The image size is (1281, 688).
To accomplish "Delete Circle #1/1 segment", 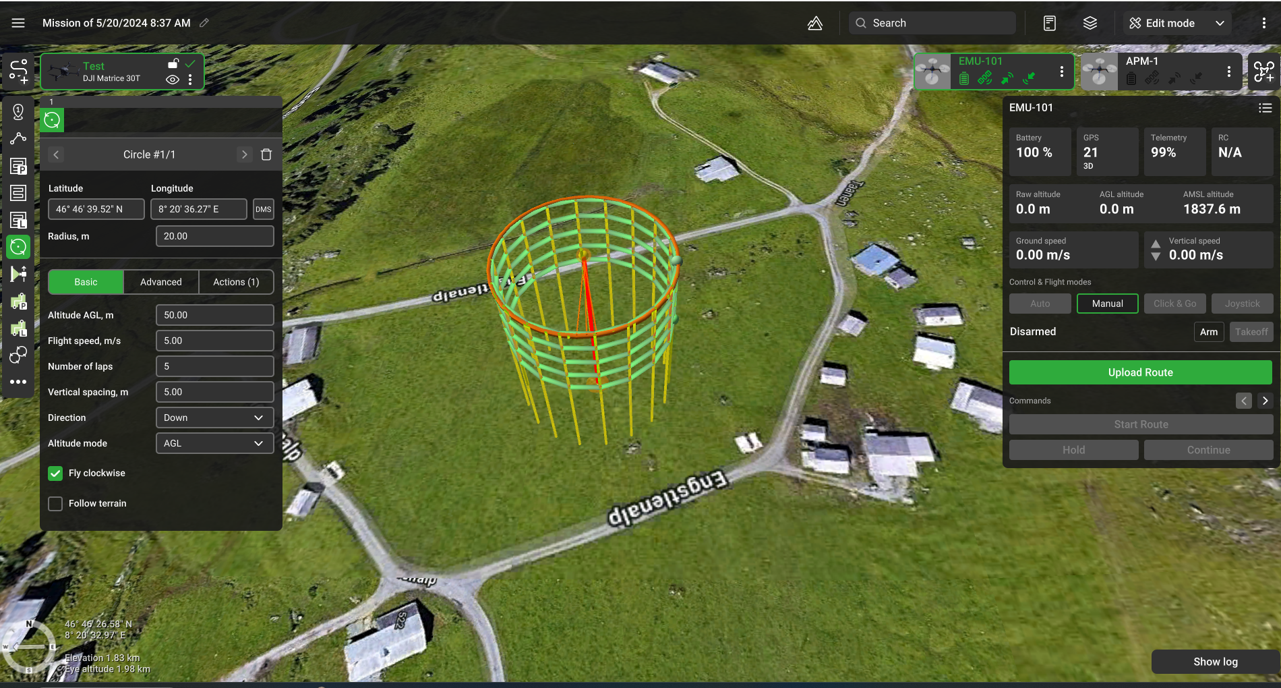I will coord(266,154).
